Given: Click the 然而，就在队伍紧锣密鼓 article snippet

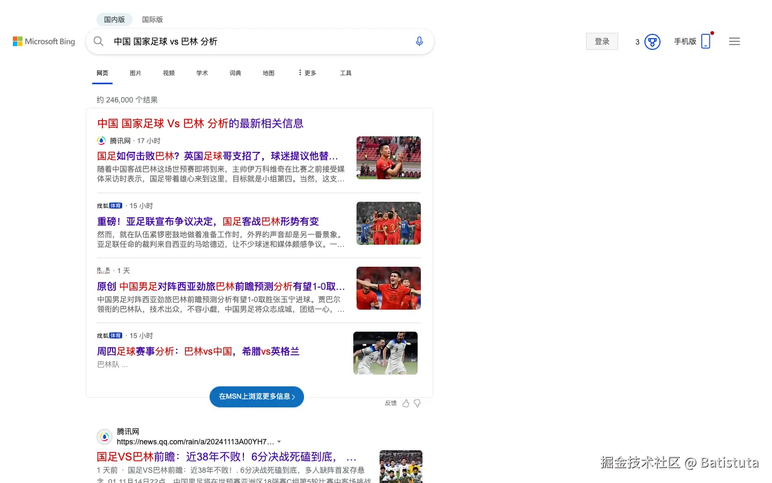Looking at the screenshot, I should (x=221, y=239).
